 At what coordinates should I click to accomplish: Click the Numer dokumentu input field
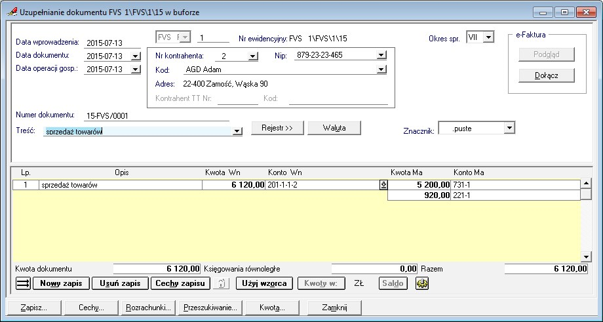pos(156,116)
